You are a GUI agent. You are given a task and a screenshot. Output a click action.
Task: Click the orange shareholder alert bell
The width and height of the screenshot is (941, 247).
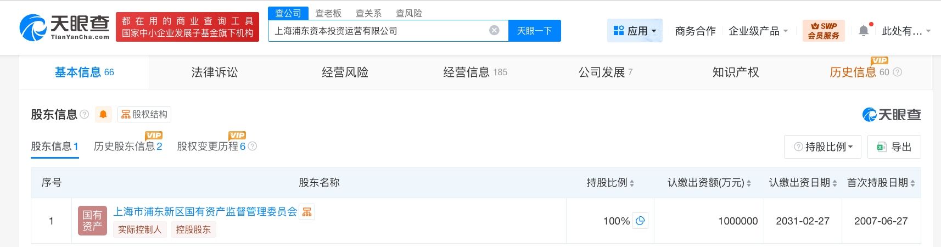coord(103,114)
